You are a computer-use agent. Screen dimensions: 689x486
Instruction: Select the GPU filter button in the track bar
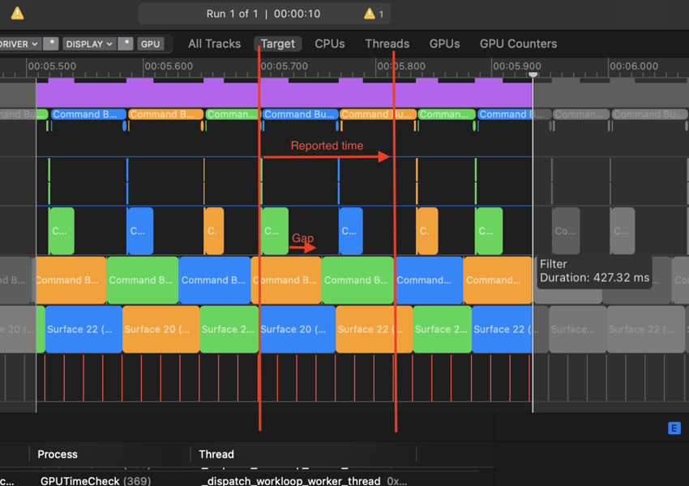coord(150,44)
